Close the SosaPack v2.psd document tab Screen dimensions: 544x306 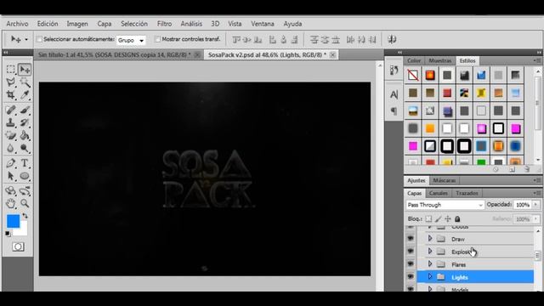pyautogui.click(x=332, y=54)
